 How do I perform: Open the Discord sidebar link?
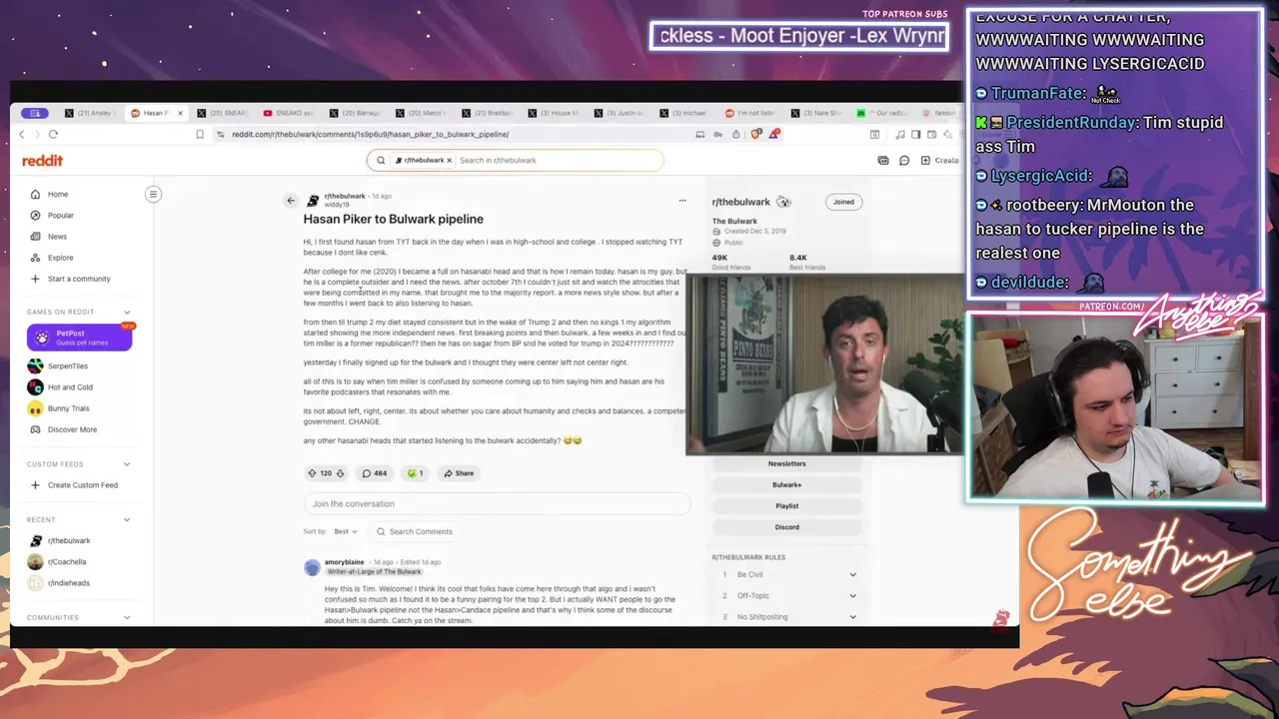click(x=786, y=527)
